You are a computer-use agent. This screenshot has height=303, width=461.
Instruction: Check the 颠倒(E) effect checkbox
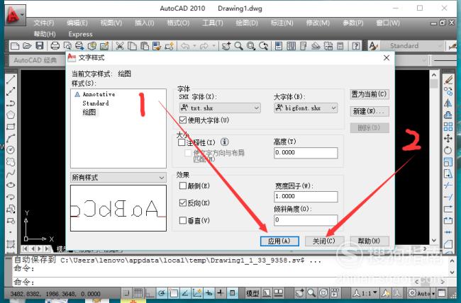tap(183, 185)
